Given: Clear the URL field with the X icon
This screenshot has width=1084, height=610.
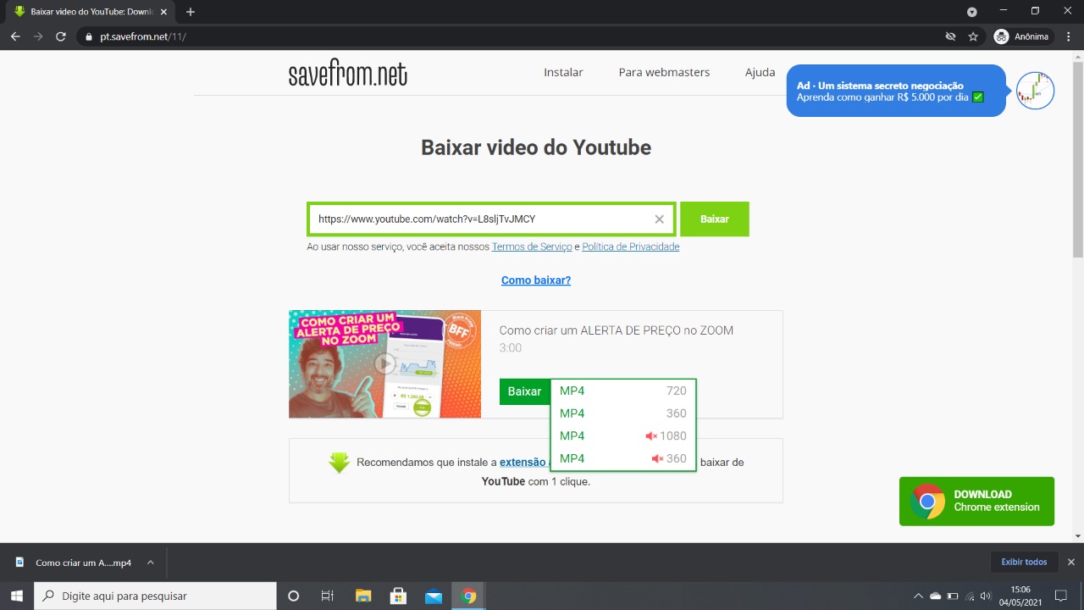Looking at the screenshot, I should tap(660, 219).
